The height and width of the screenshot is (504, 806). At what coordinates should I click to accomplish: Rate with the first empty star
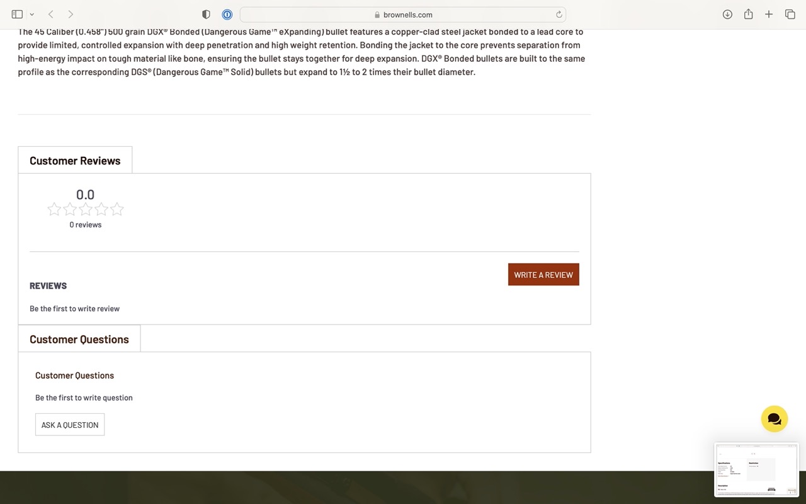pos(54,209)
